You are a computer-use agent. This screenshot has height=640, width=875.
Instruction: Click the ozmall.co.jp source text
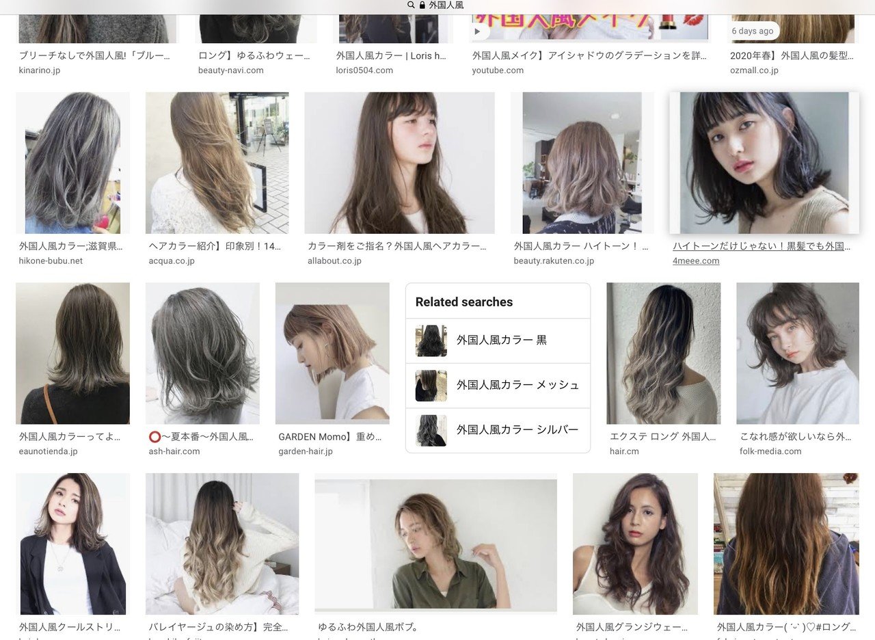coord(754,70)
